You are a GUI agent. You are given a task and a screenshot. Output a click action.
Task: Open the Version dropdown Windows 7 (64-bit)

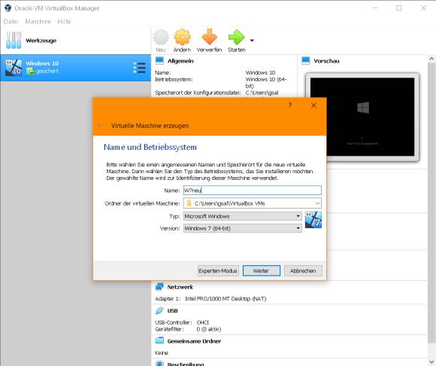point(242,228)
